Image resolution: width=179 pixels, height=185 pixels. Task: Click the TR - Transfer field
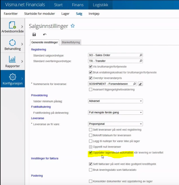[x=116, y=61]
